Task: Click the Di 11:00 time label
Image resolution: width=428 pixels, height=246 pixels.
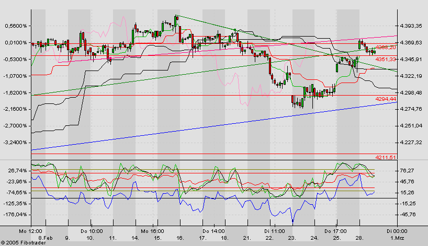Action: 275,231
